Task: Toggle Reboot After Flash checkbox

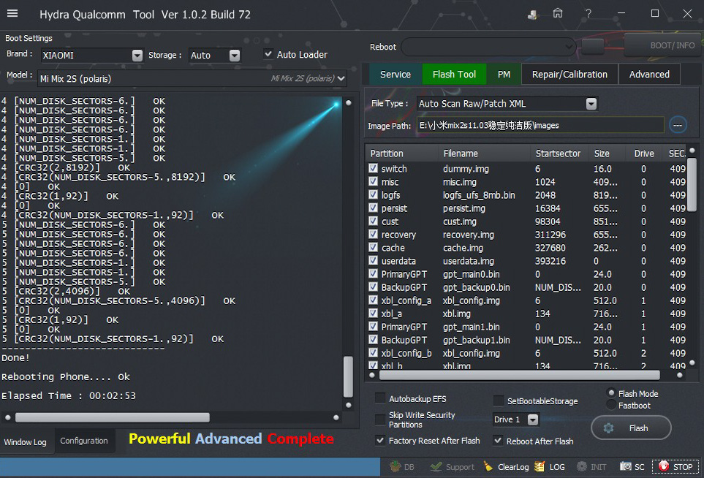Action: pyautogui.click(x=498, y=440)
